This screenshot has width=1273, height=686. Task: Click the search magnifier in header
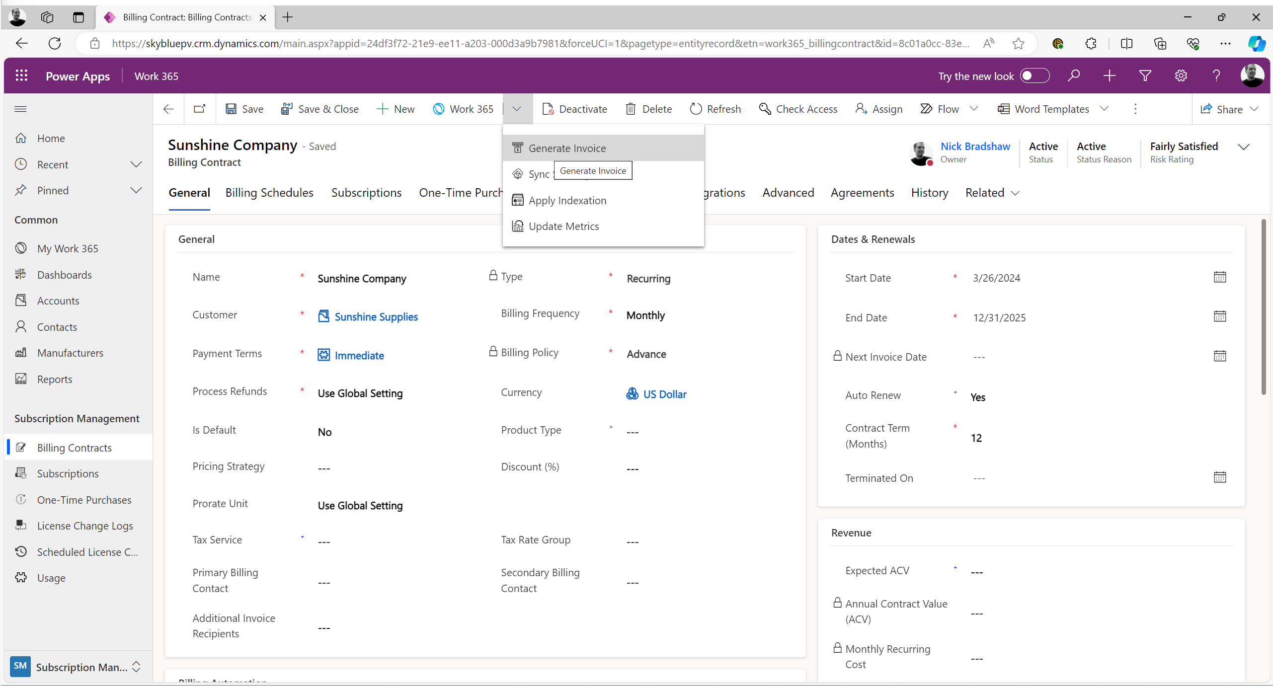1073,76
